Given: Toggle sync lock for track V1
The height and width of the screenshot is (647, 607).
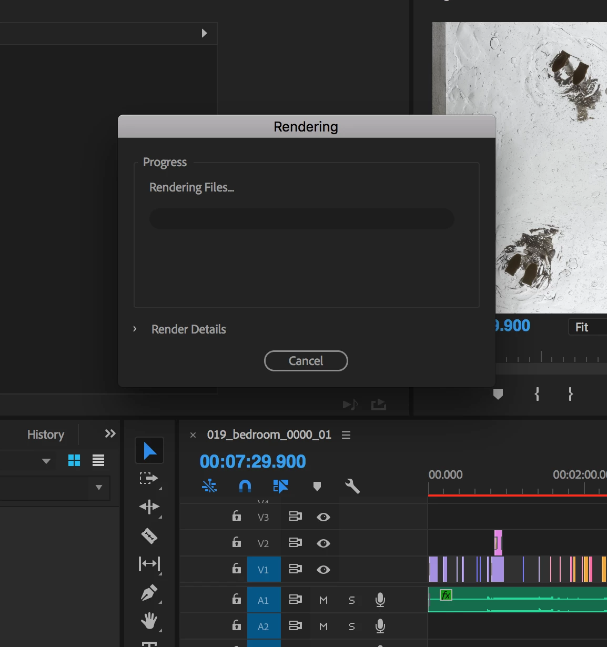Looking at the screenshot, I should (x=296, y=569).
